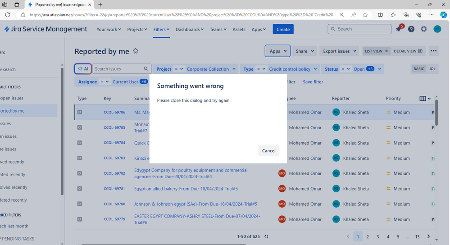Click the top Search field
Screen dimensions: 450x245
(x=359, y=29)
